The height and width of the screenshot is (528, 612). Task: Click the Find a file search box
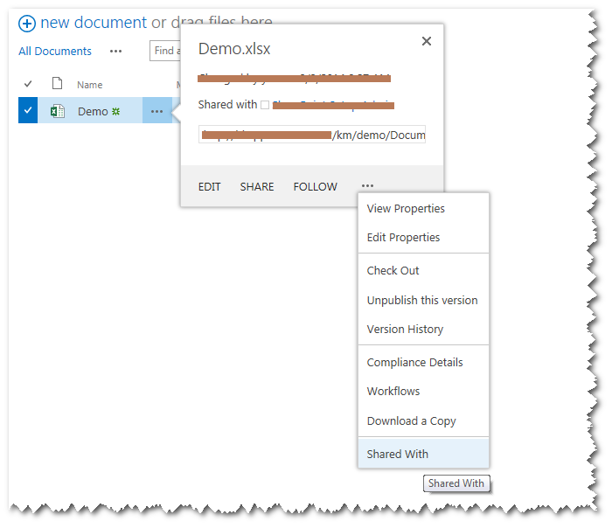coord(165,51)
